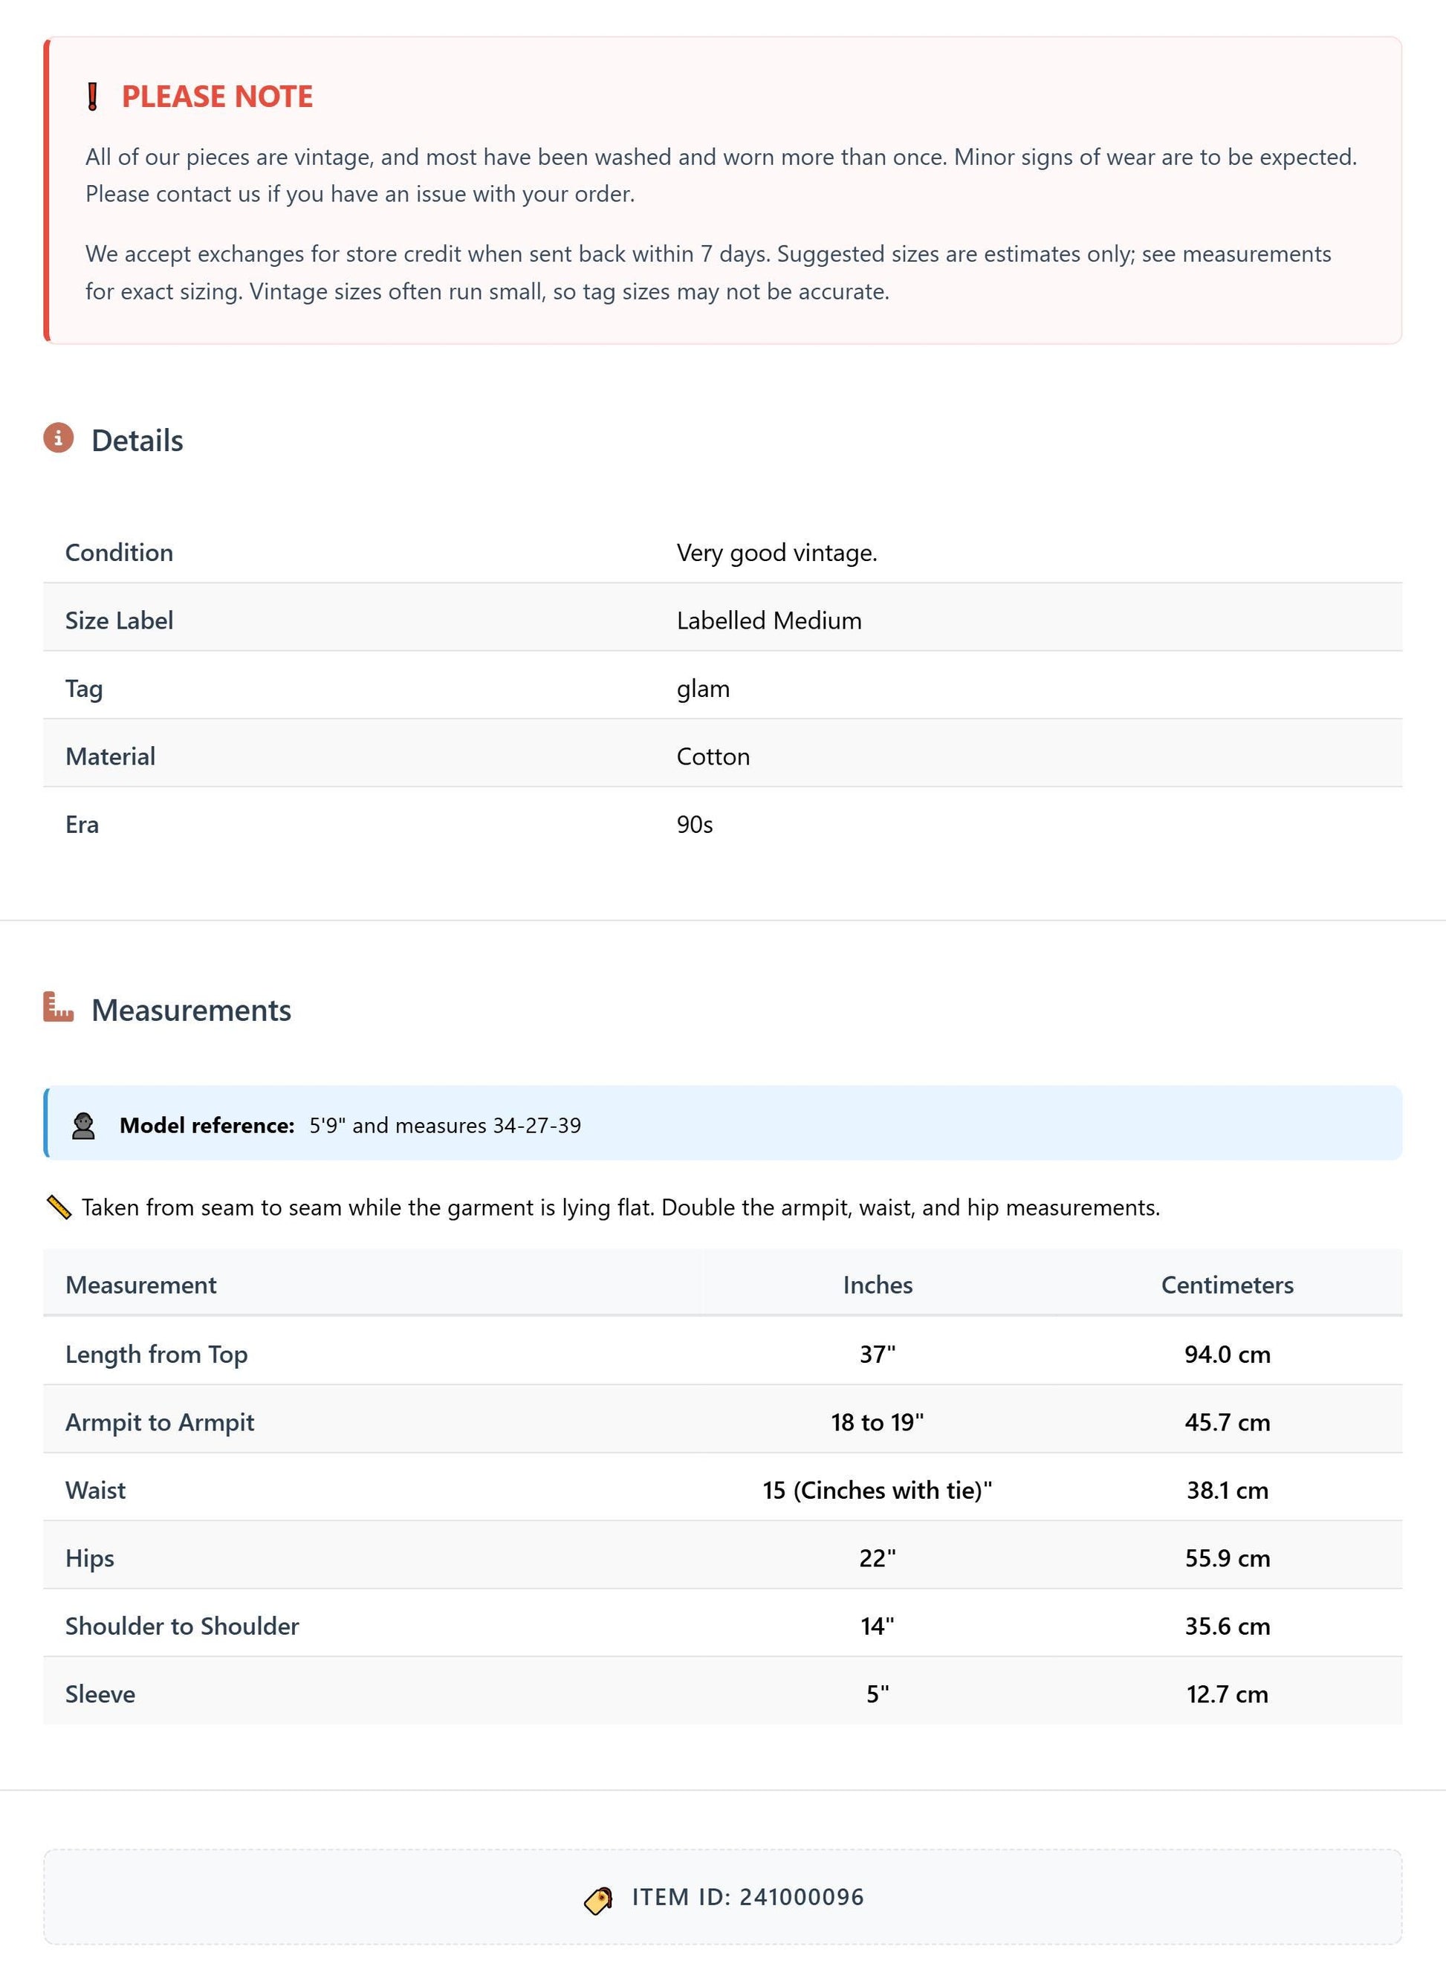Click the Model reference measurement text
Screen dimensions: 1446x1981
(446, 1126)
